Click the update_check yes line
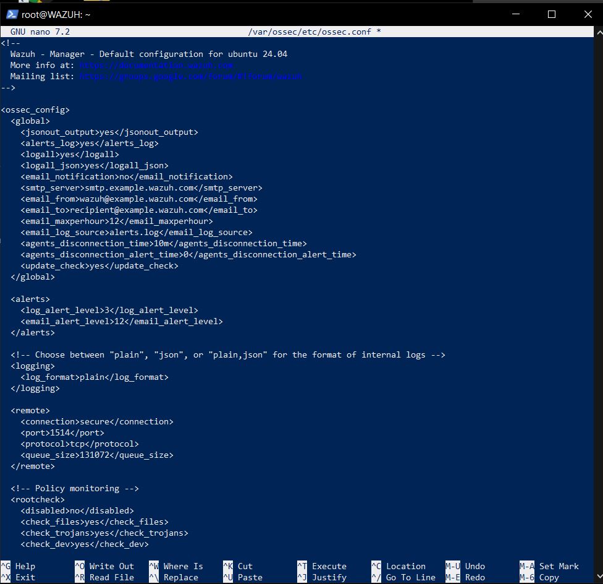Viewport: 603px width, 584px height. 99,266
